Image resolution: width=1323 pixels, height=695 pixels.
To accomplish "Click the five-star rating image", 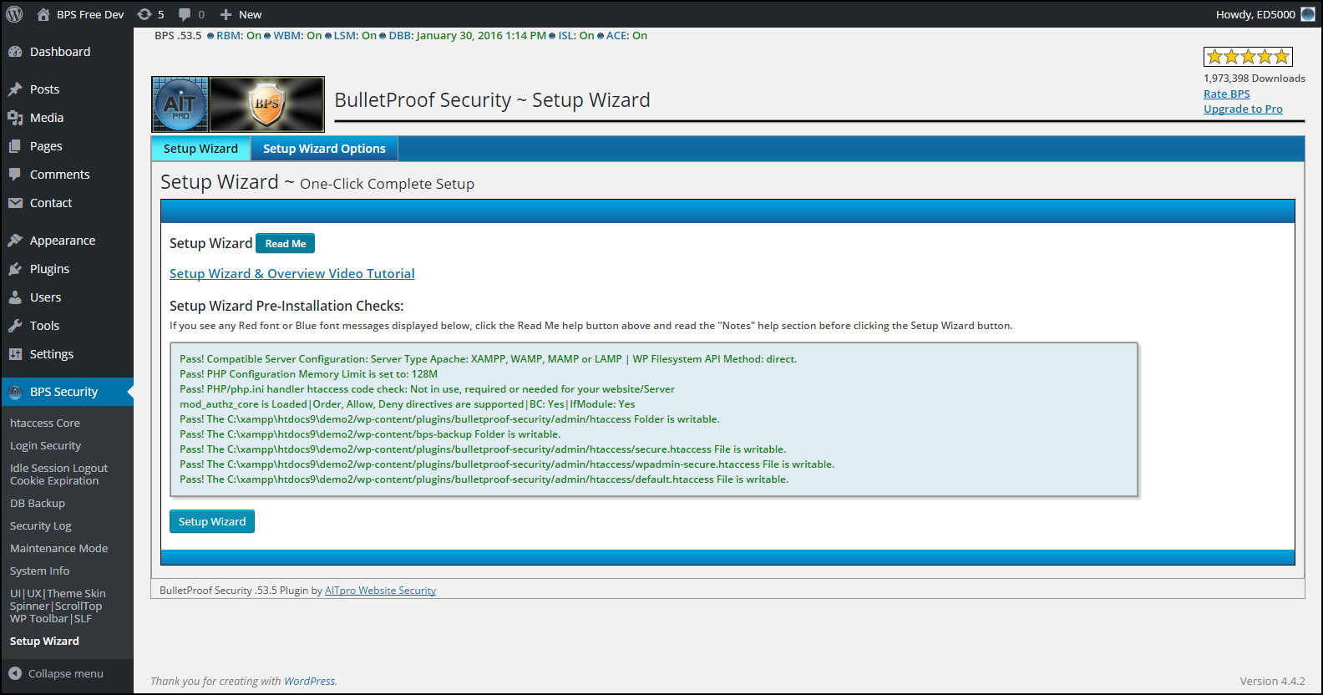I will tap(1248, 57).
